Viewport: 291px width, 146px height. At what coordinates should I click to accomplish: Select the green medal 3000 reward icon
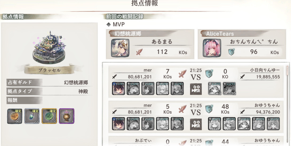coord(49,116)
